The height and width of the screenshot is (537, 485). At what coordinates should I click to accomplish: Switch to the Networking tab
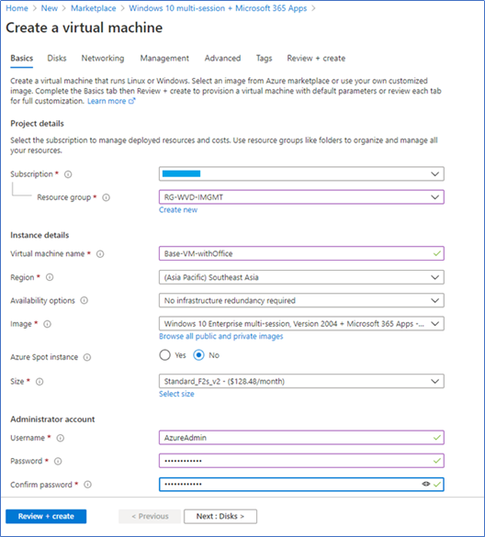pyautogui.click(x=103, y=58)
